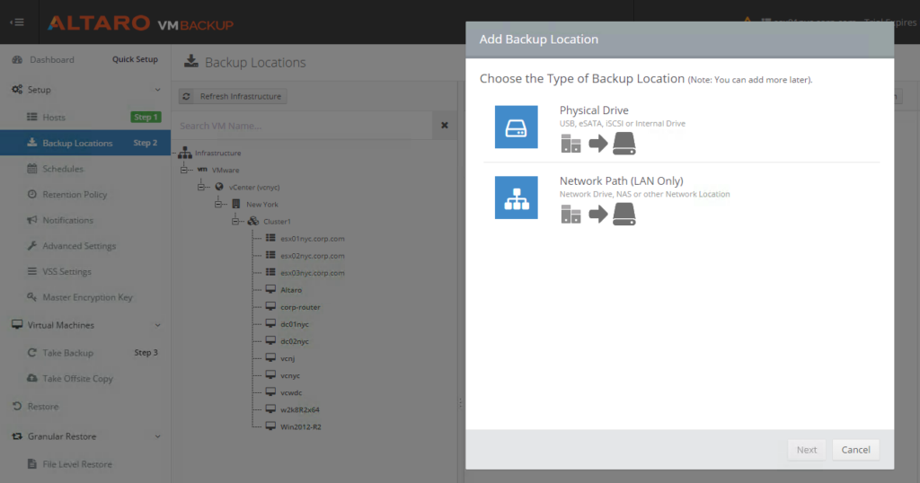This screenshot has width=920, height=483.
Task: Click the Win2012-R2 VM monitor icon
Action: (270, 426)
